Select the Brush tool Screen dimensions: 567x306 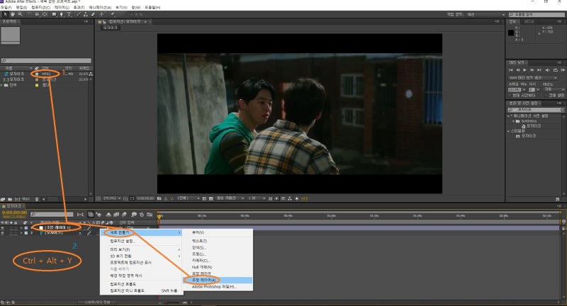click(x=79, y=14)
